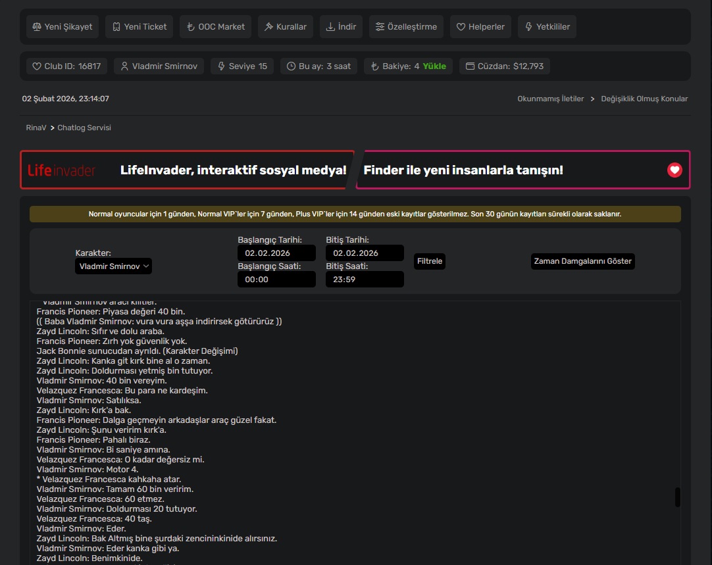Open the LifeInvader social media banner

tap(187, 170)
